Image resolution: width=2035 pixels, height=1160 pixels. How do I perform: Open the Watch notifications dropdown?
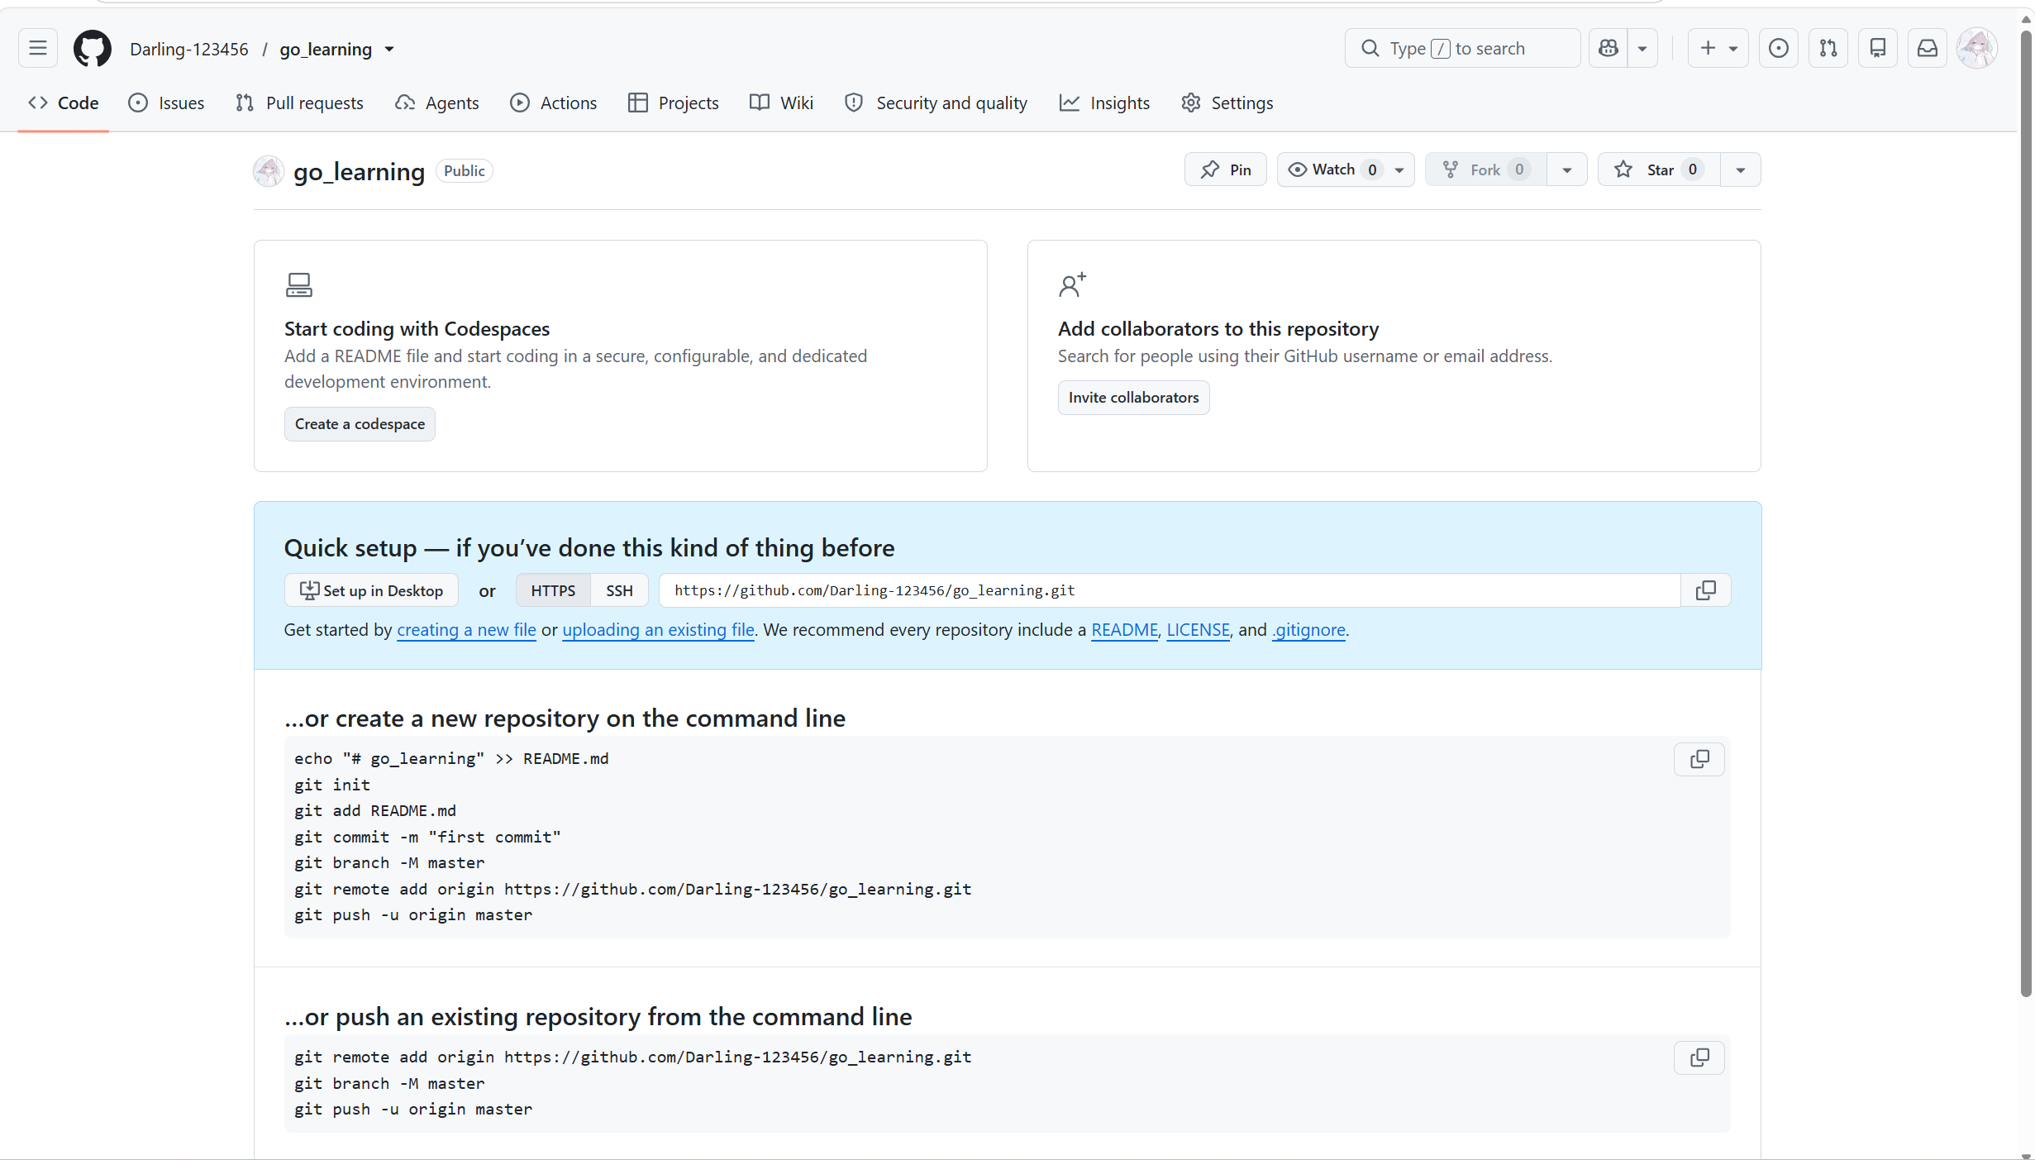pyautogui.click(x=1346, y=169)
